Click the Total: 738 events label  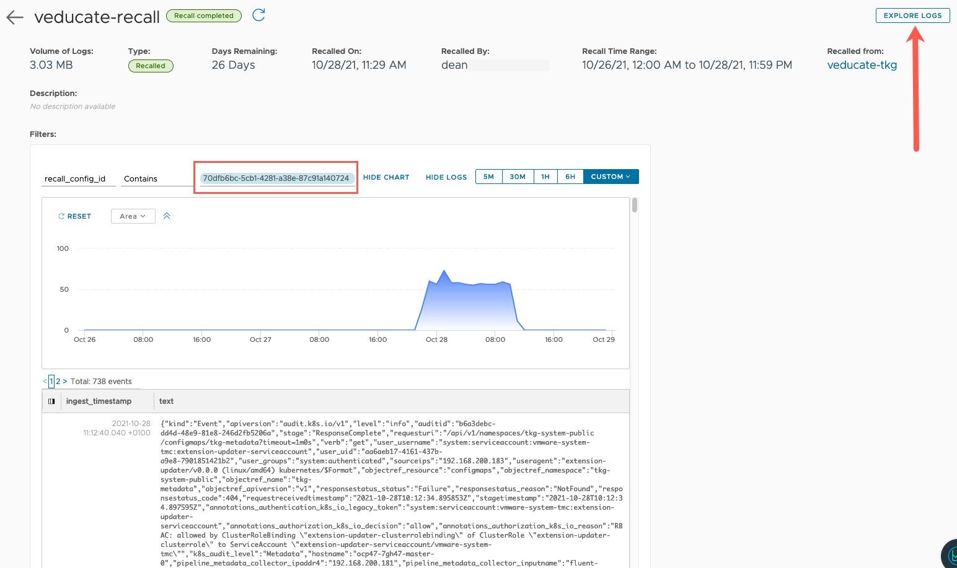pos(101,382)
